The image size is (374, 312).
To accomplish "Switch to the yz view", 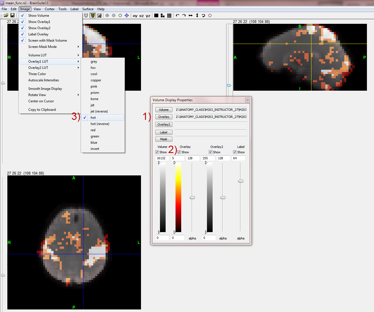I will (148, 16).
